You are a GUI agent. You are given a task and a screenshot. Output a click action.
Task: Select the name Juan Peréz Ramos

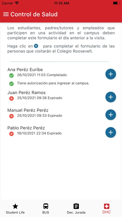pos(26,93)
